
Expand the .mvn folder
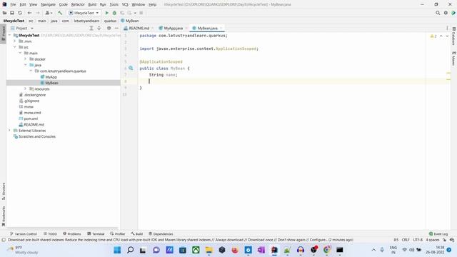pos(14,41)
